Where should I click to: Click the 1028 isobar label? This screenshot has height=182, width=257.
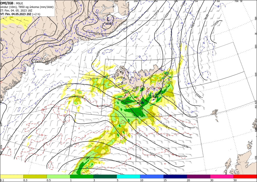coord(207,17)
